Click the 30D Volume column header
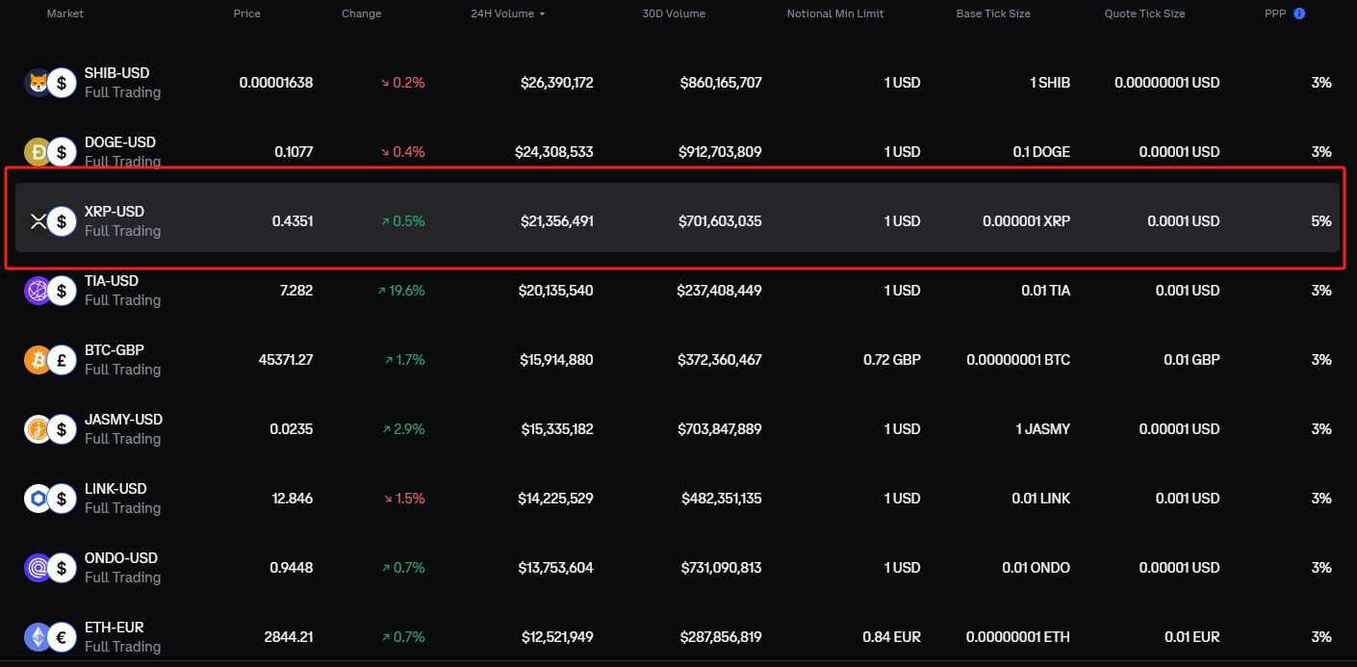Viewport: 1357px width, 667px height. pyautogui.click(x=674, y=13)
